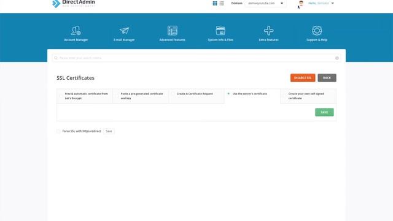Click the Disable SSL button
393x221 pixels.
point(303,78)
